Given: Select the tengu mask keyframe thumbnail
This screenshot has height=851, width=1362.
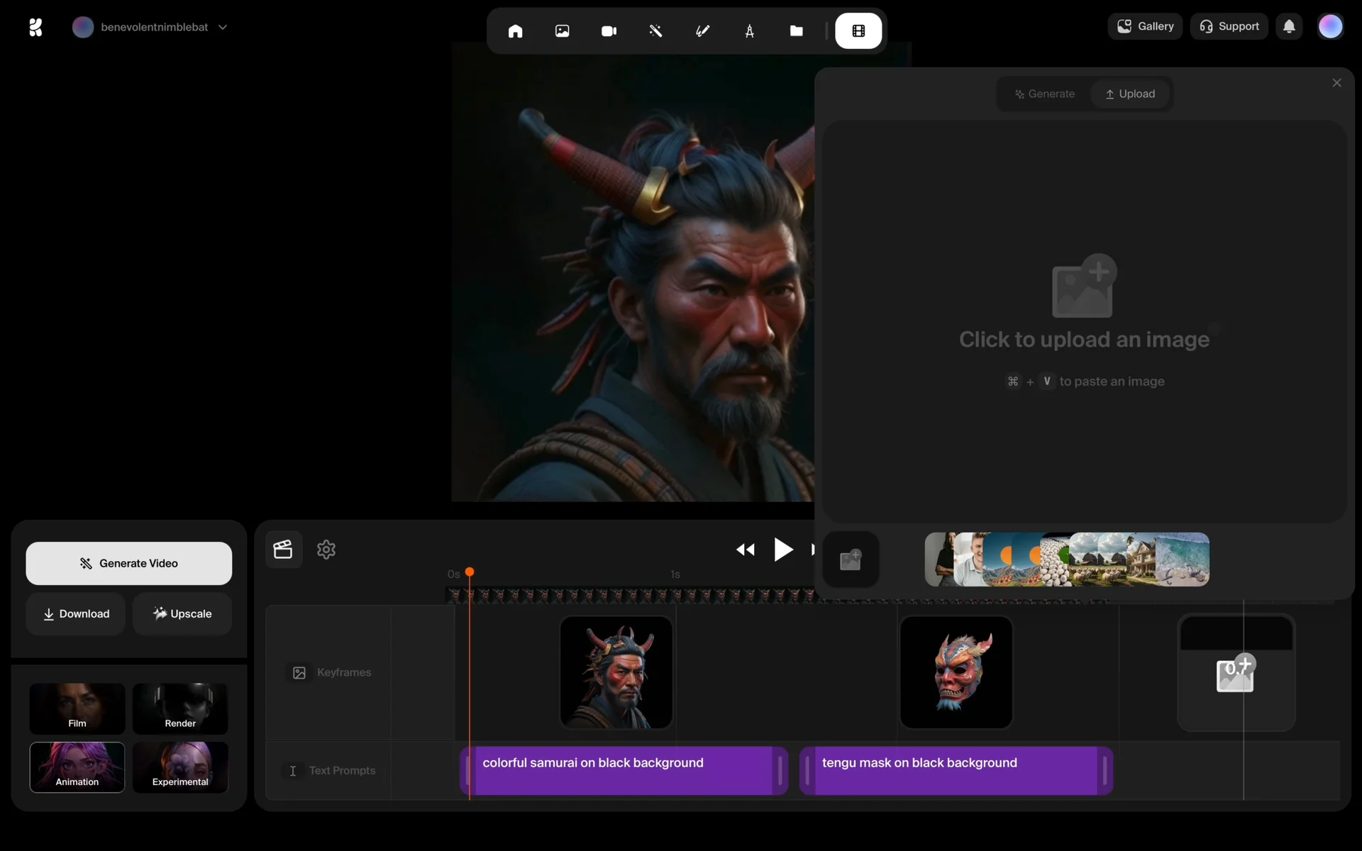Looking at the screenshot, I should [x=956, y=672].
